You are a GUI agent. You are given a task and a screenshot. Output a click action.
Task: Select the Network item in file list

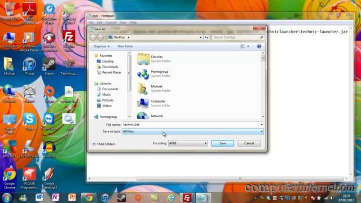coord(150,116)
